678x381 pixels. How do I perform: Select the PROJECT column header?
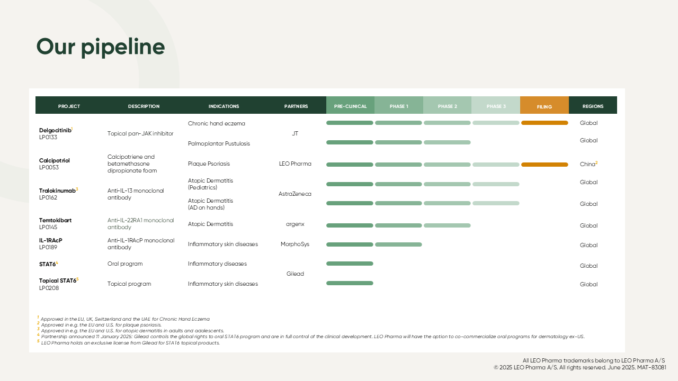click(x=69, y=106)
